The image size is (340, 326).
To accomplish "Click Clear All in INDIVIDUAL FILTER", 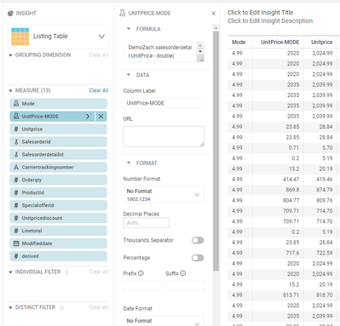I will pyautogui.click(x=99, y=272).
